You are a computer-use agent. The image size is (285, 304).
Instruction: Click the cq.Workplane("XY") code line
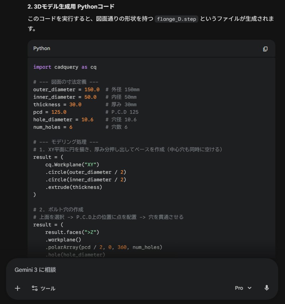click(x=72, y=165)
